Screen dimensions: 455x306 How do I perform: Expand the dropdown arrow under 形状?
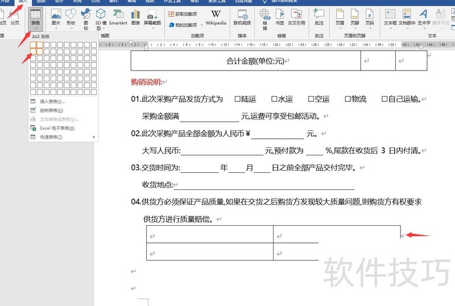(71, 28)
